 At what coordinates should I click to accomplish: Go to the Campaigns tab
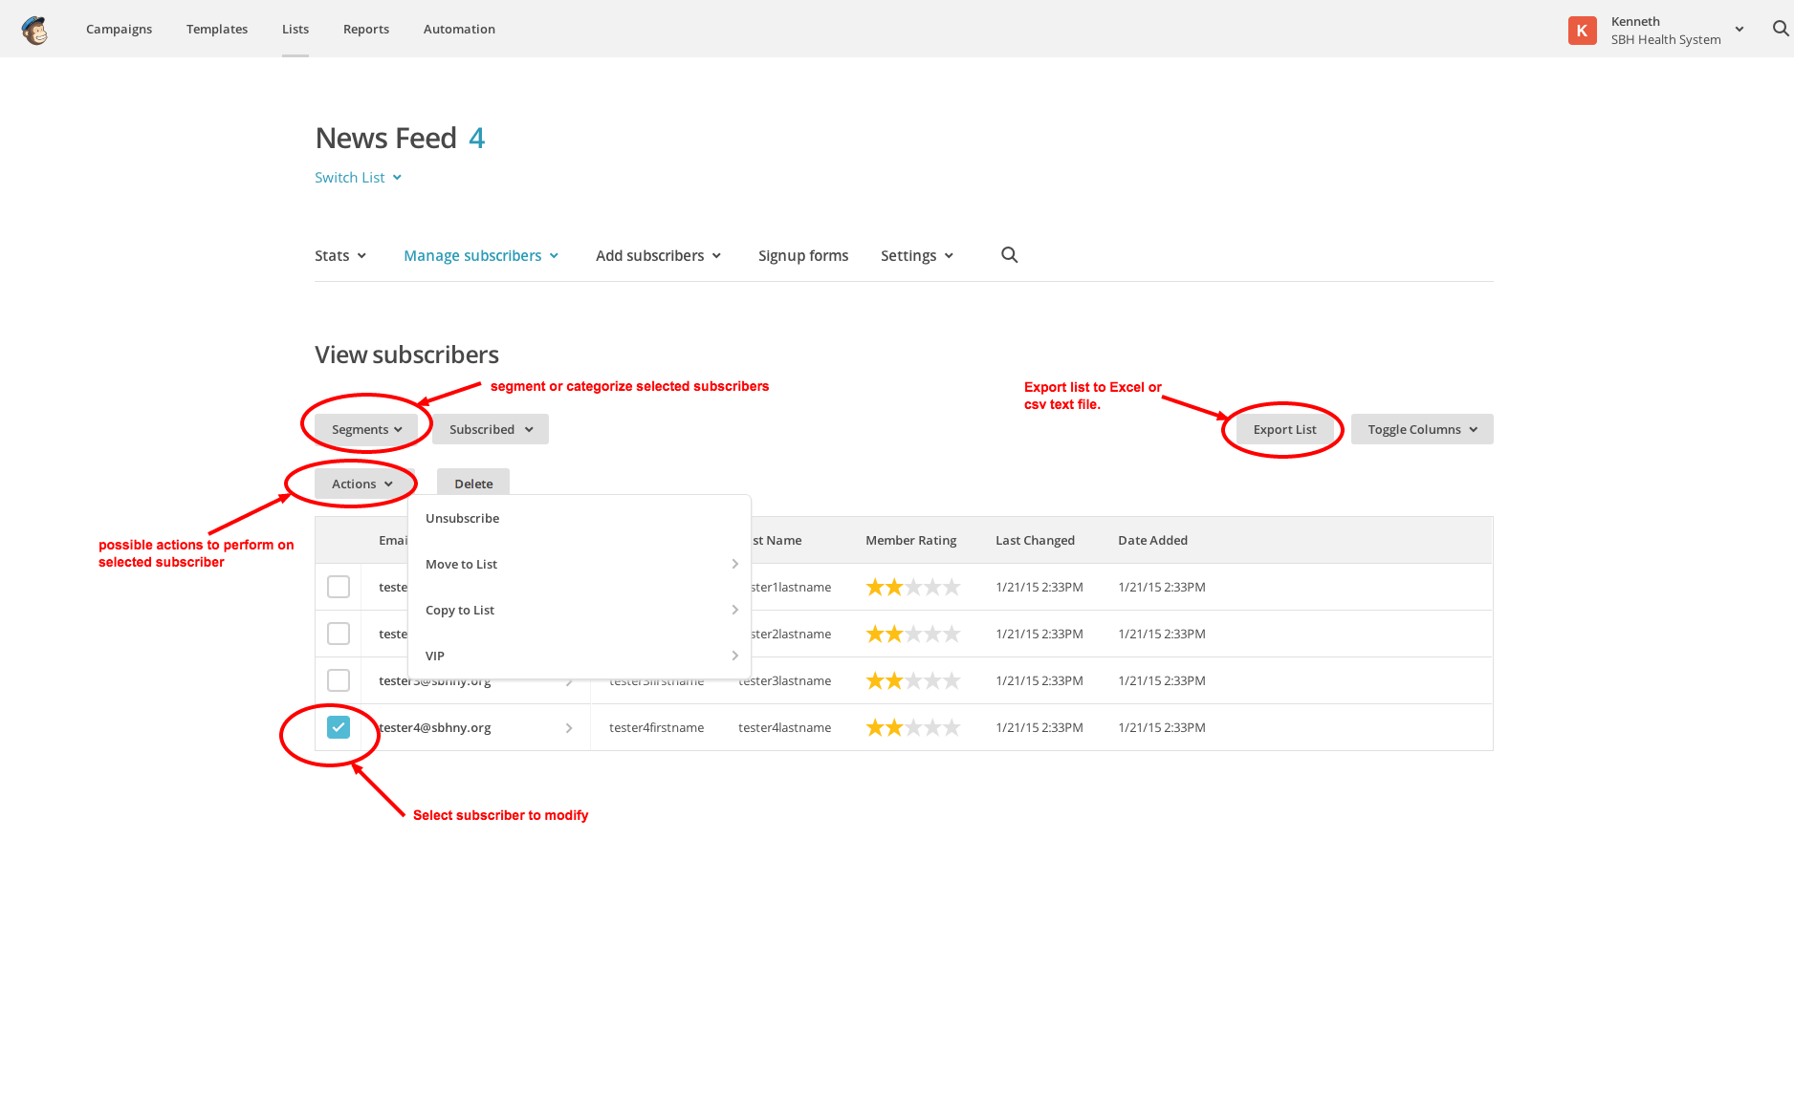(x=119, y=29)
